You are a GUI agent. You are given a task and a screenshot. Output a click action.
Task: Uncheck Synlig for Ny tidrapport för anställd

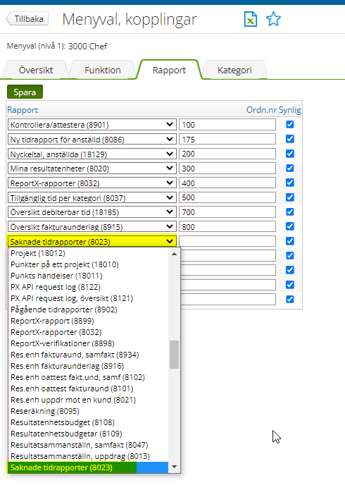tap(290, 139)
